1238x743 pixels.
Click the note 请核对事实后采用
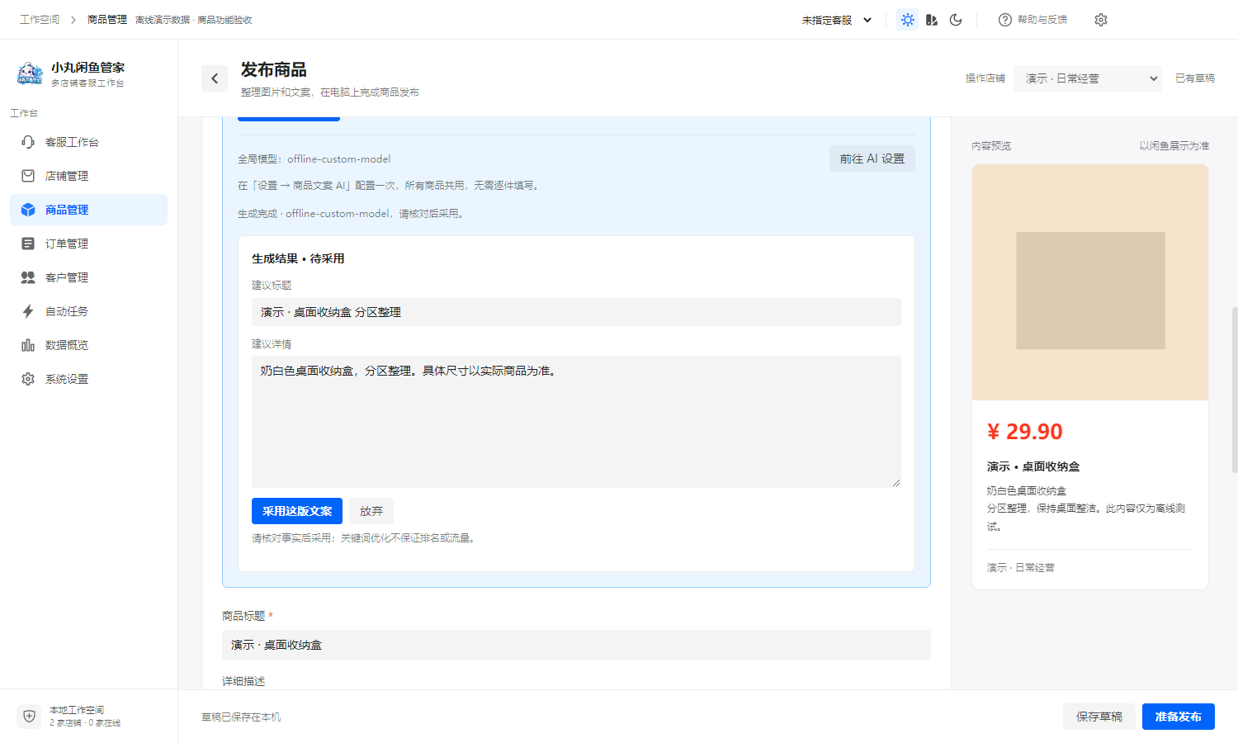point(363,538)
